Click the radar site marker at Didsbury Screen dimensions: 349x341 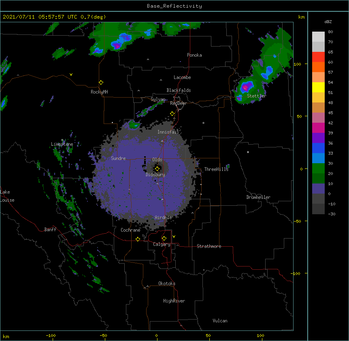click(x=157, y=169)
